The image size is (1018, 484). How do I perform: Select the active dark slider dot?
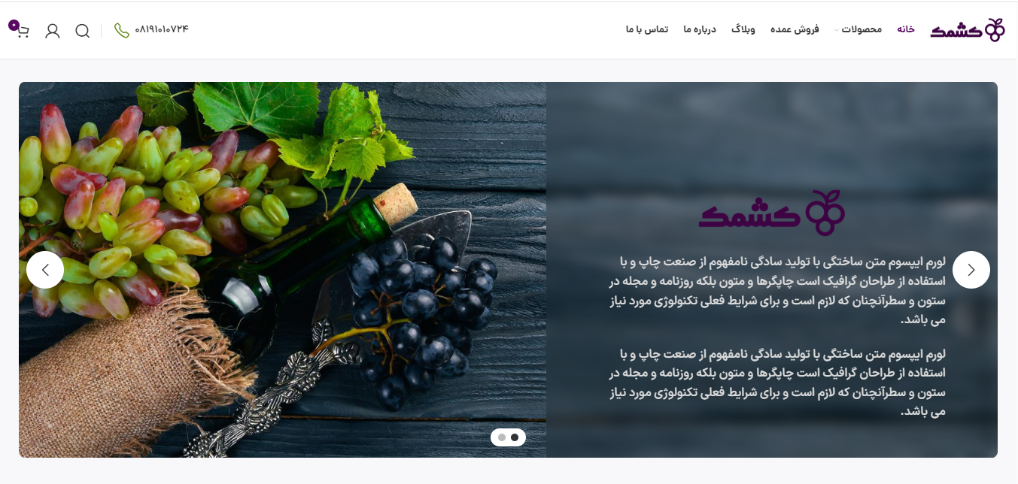coord(515,437)
